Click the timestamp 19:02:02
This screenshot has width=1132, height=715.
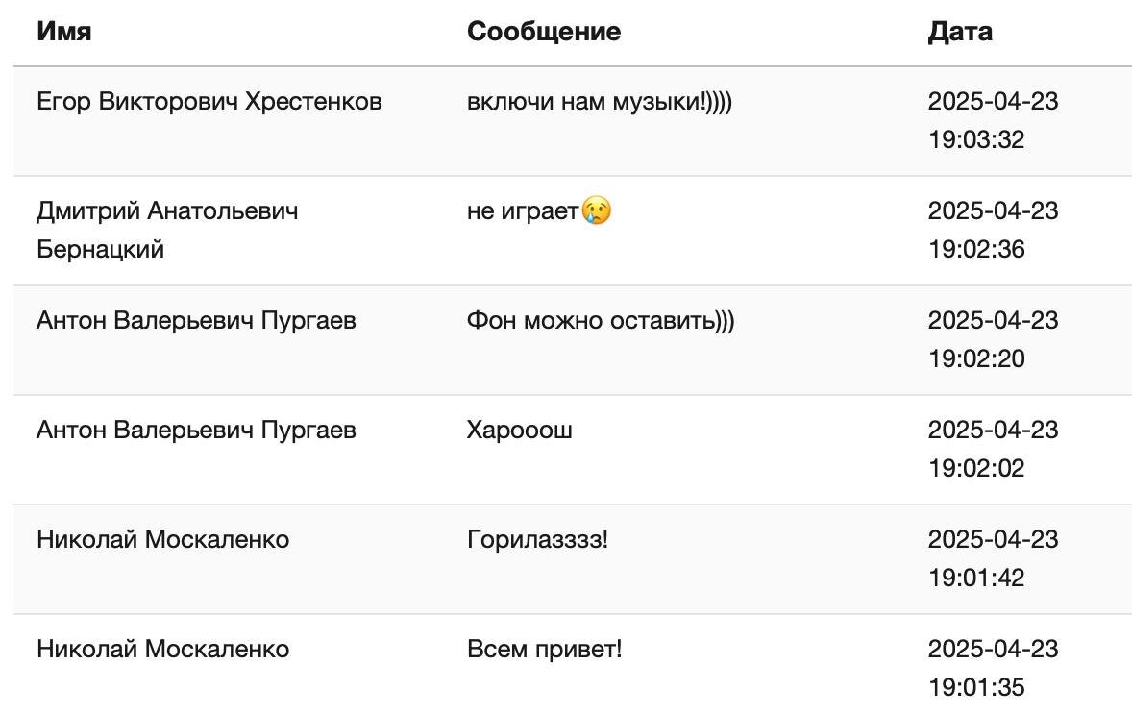(976, 468)
